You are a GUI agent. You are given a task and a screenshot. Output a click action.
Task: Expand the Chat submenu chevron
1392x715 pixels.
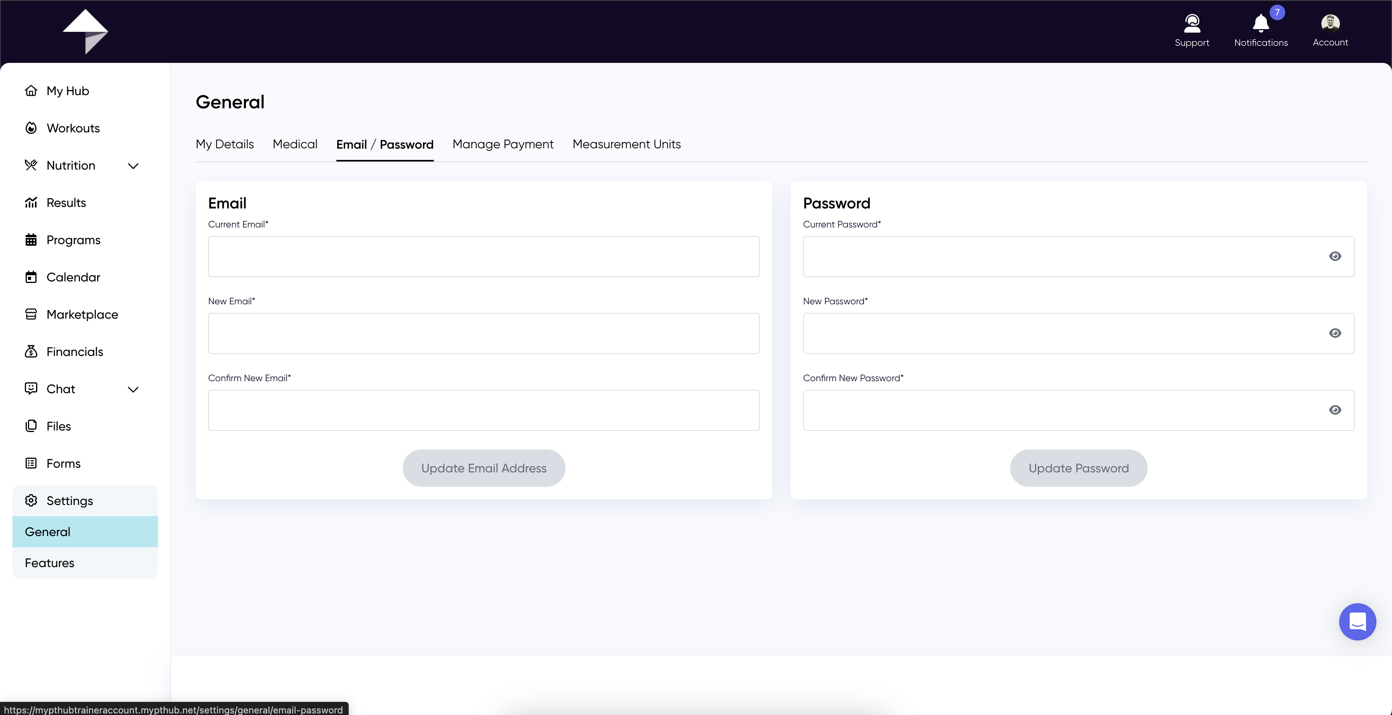[x=133, y=389]
